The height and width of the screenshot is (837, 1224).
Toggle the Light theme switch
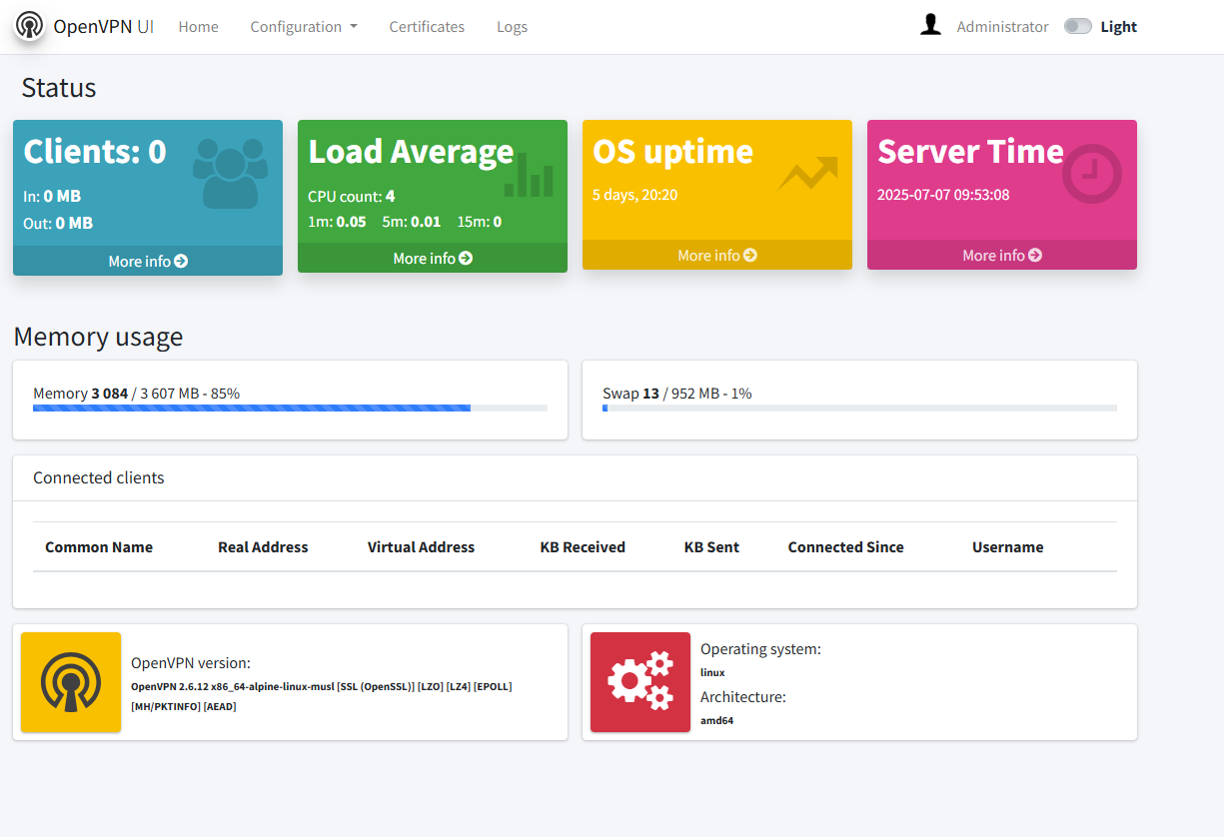[1077, 27]
